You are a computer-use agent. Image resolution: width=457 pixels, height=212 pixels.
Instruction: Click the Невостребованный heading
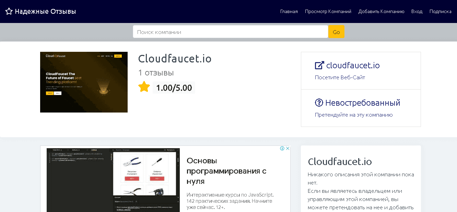point(363,103)
